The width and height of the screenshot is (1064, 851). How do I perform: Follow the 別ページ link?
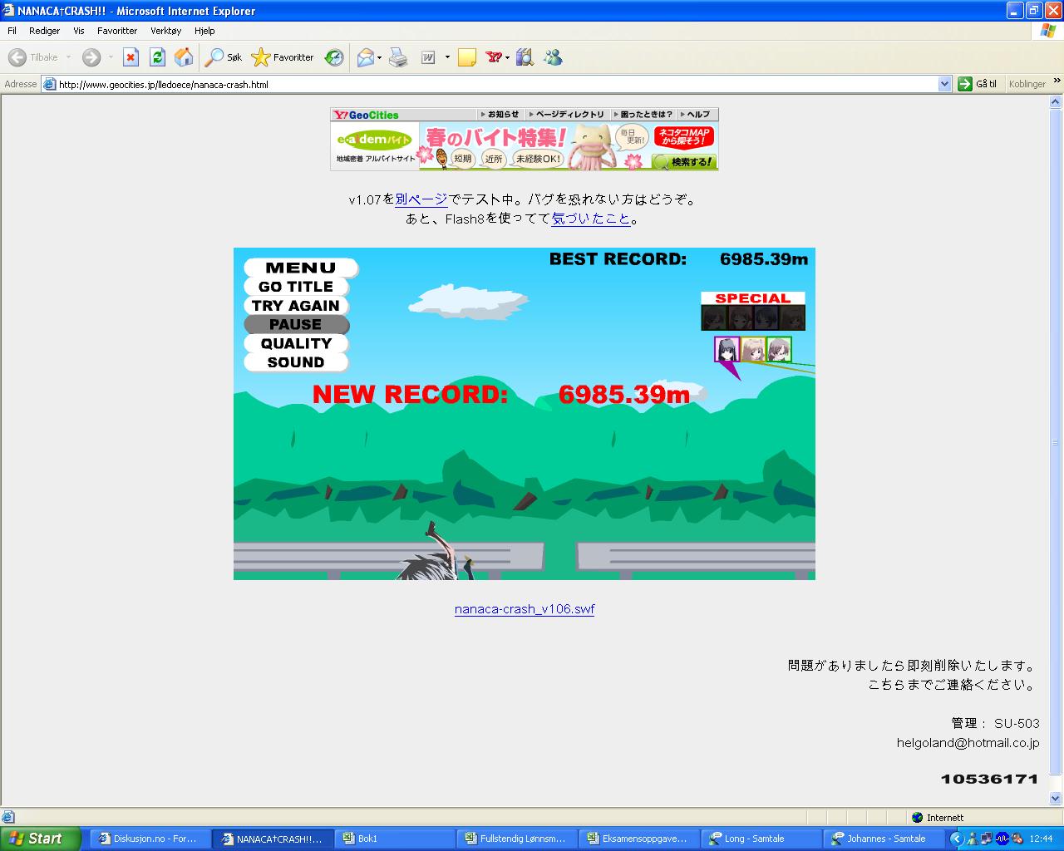pos(421,199)
